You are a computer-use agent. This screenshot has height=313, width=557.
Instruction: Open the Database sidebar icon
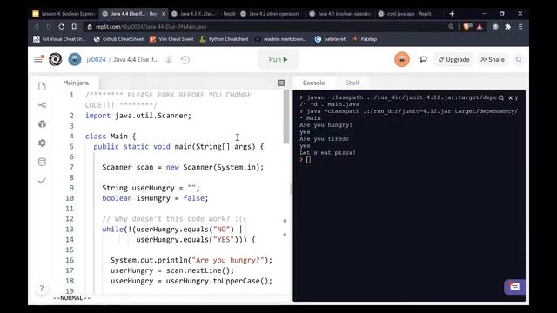tap(42, 162)
